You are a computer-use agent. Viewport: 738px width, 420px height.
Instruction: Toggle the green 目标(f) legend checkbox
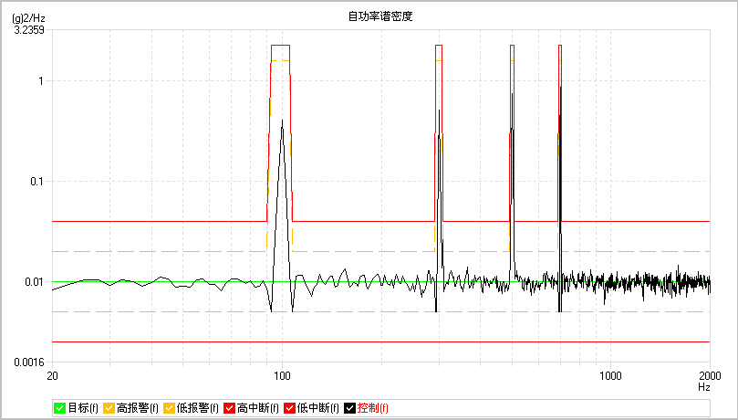coord(60,408)
